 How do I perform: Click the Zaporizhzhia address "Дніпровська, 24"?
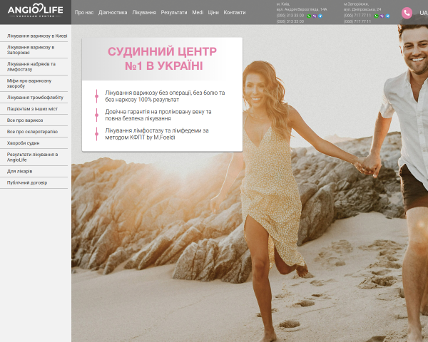362,9
